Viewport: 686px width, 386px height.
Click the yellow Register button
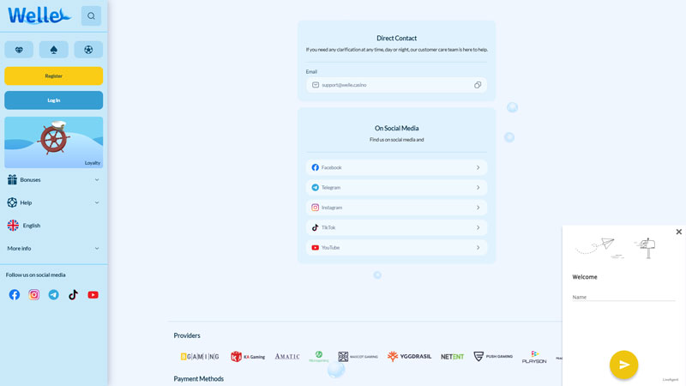tap(53, 75)
